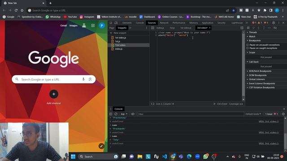Image resolution: width=287 pixels, height=161 pixels.
Task: Click the New snippet button
Action: click(118, 33)
